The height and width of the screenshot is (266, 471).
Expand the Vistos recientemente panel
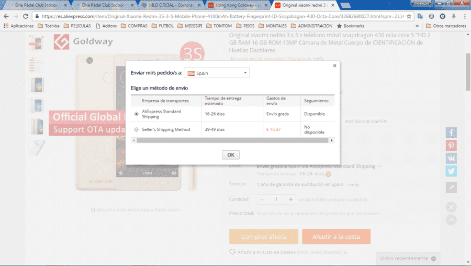click(x=408, y=259)
